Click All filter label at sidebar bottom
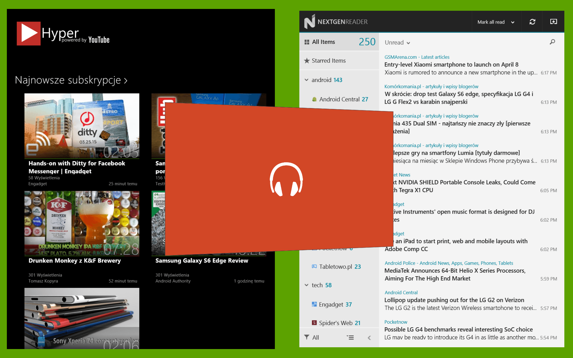573x358 pixels. (x=315, y=337)
